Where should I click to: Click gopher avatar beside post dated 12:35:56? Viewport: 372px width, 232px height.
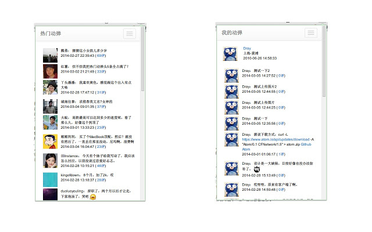(231, 123)
